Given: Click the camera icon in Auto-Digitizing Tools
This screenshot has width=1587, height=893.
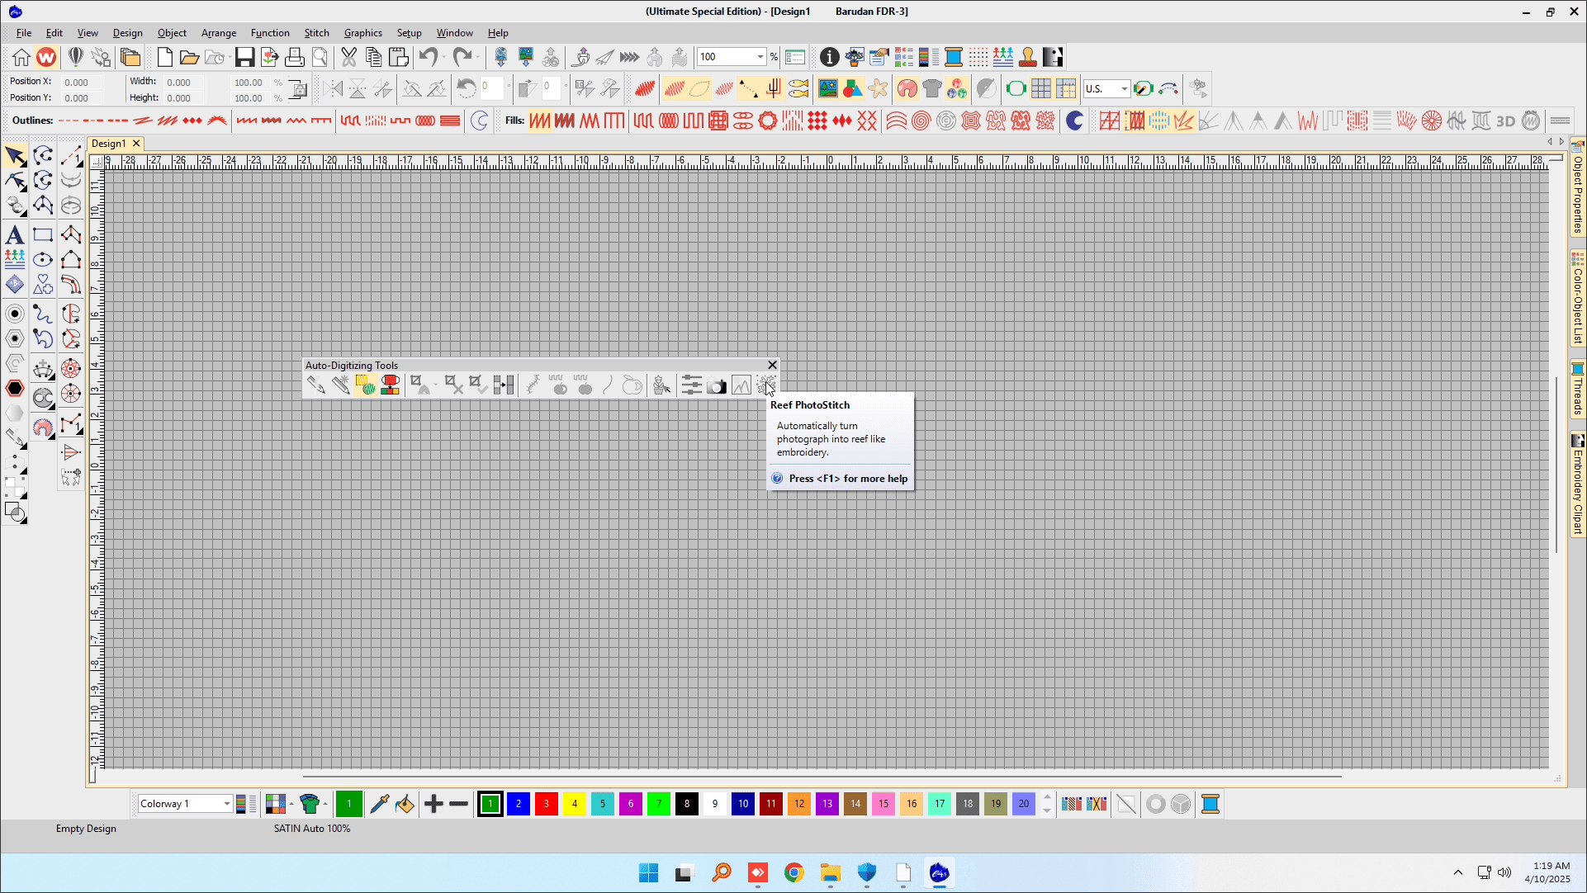Looking at the screenshot, I should [717, 386].
